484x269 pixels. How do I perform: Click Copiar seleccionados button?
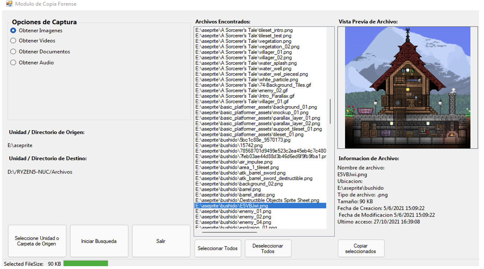(x=361, y=248)
